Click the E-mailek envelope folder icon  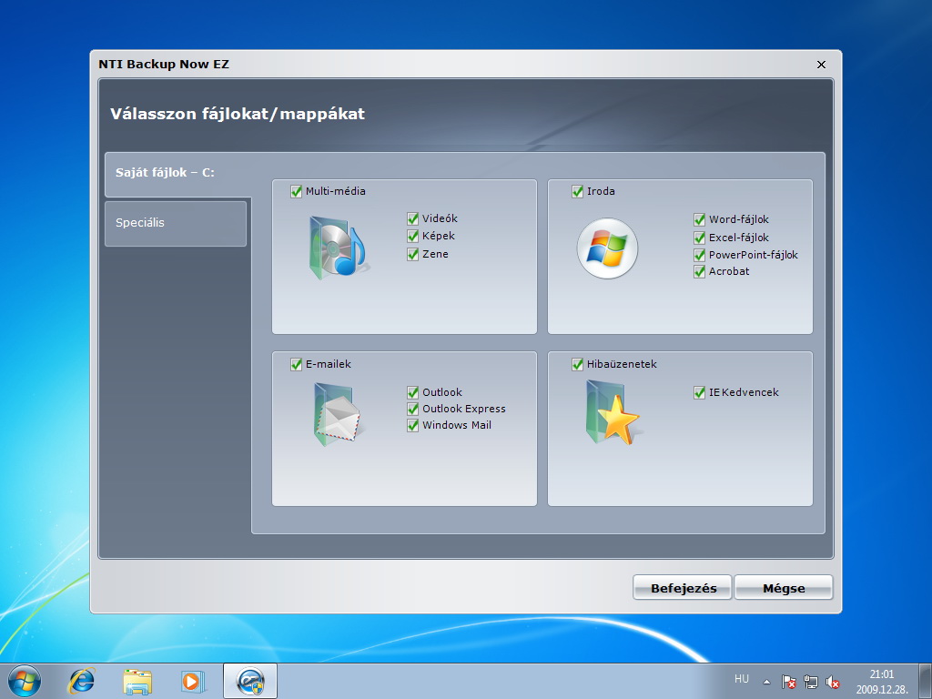click(337, 415)
